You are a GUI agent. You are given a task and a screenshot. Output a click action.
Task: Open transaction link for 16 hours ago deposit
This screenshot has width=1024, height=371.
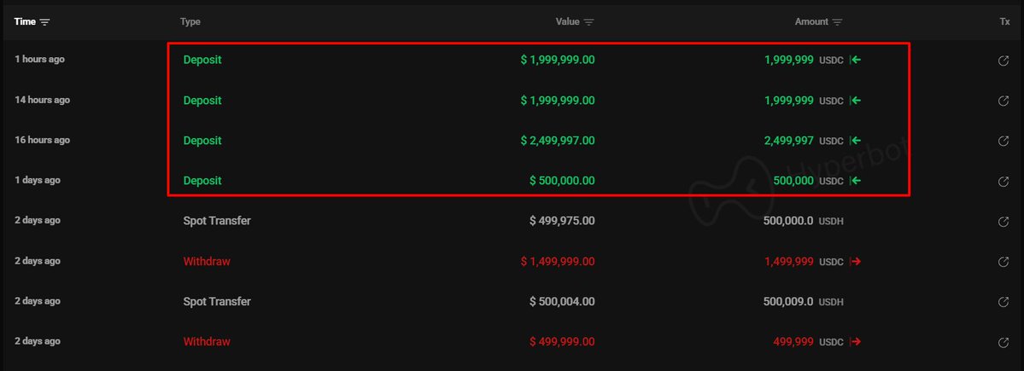pos(1004,141)
